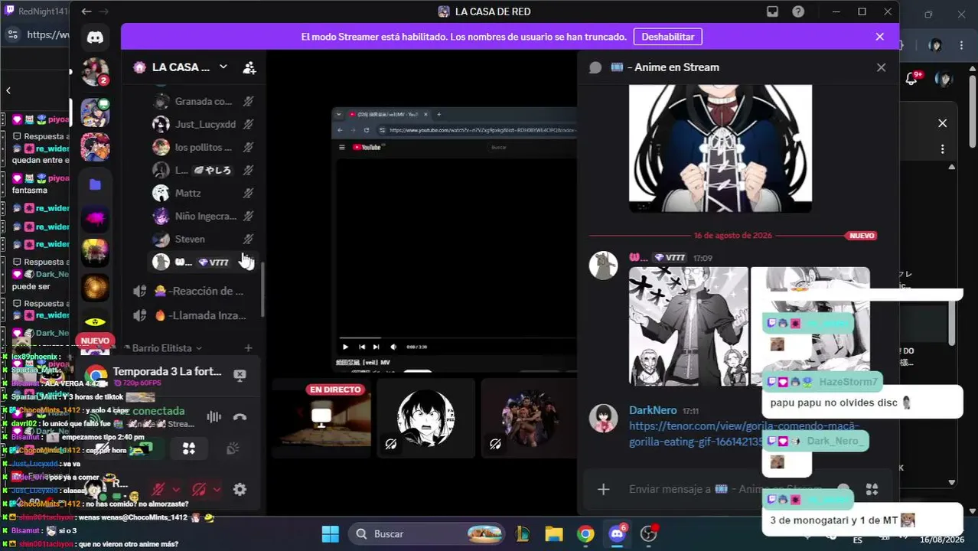Viewport: 978px width, 551px height.
Task: Unmute the microphone in user panel
Action: (158, 489)
